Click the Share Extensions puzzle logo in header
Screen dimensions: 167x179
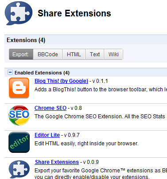pos(19,13)
